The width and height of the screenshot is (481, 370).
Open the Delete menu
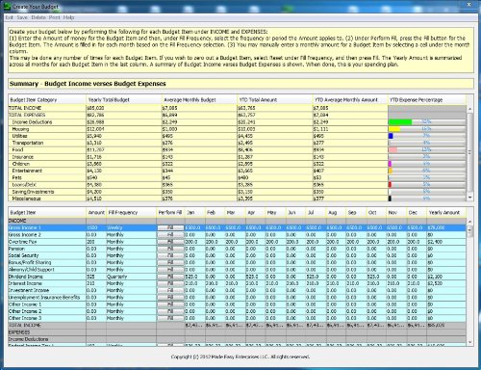click(x=38, y=17)
